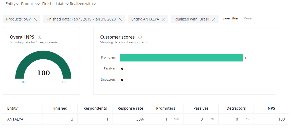Image resolution: width=292 pixels, height=128 pixels.
Task: Click the Promoters column header
Action: point(166,108)
